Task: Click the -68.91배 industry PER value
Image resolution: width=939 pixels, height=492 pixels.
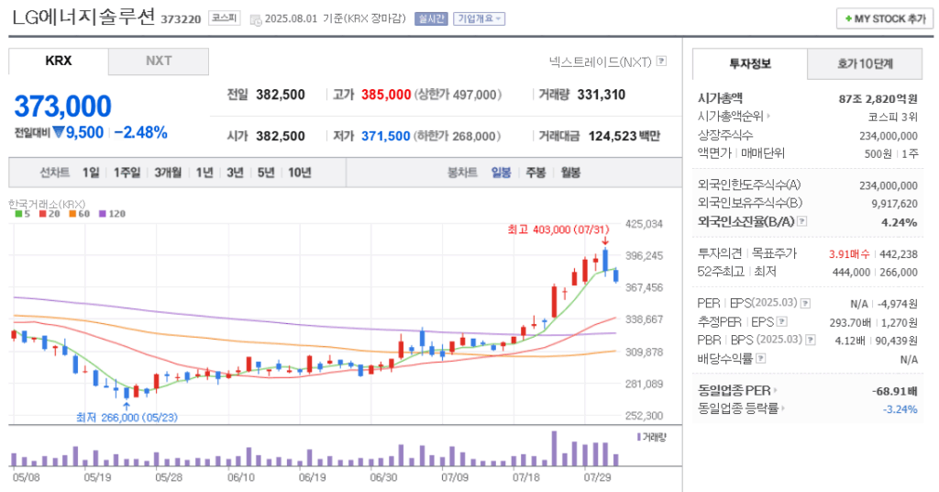Action: pos(895,391)
